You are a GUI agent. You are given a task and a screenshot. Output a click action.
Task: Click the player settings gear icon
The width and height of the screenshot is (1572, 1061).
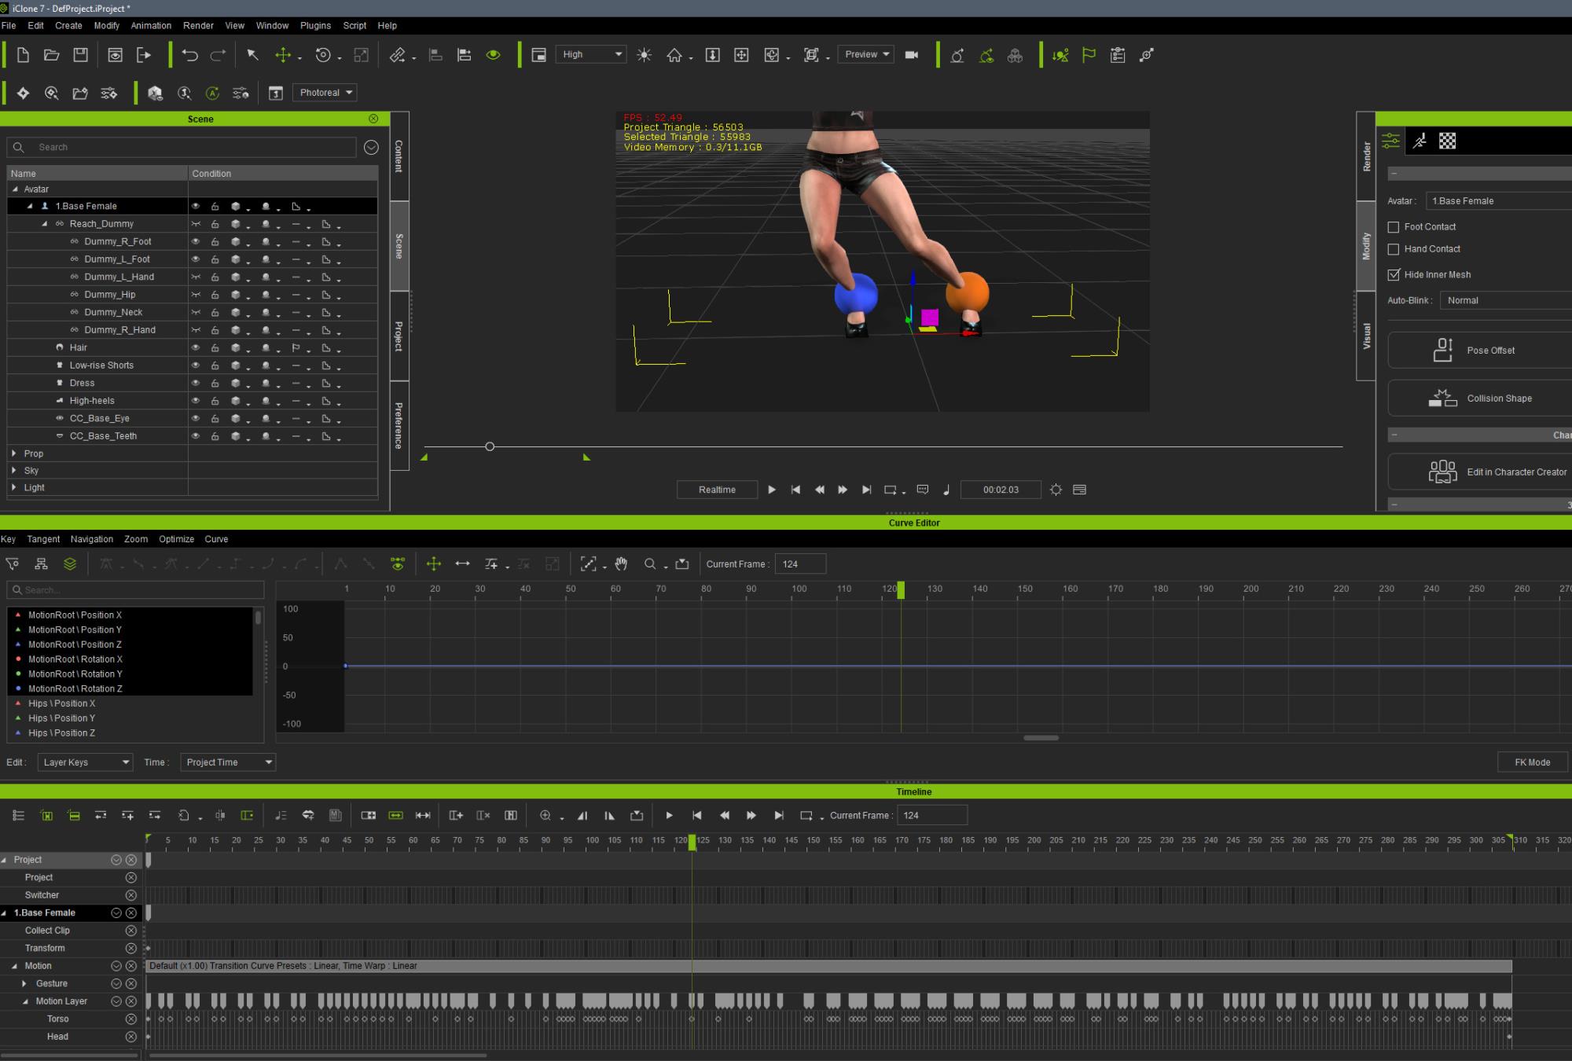pos(1056,490)
